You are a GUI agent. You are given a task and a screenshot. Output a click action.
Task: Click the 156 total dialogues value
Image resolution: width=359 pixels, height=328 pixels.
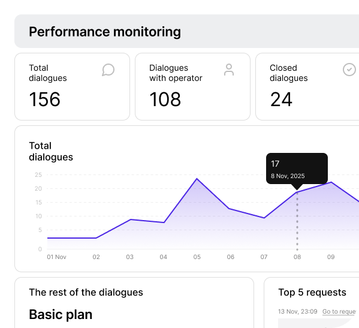[44, 99]
